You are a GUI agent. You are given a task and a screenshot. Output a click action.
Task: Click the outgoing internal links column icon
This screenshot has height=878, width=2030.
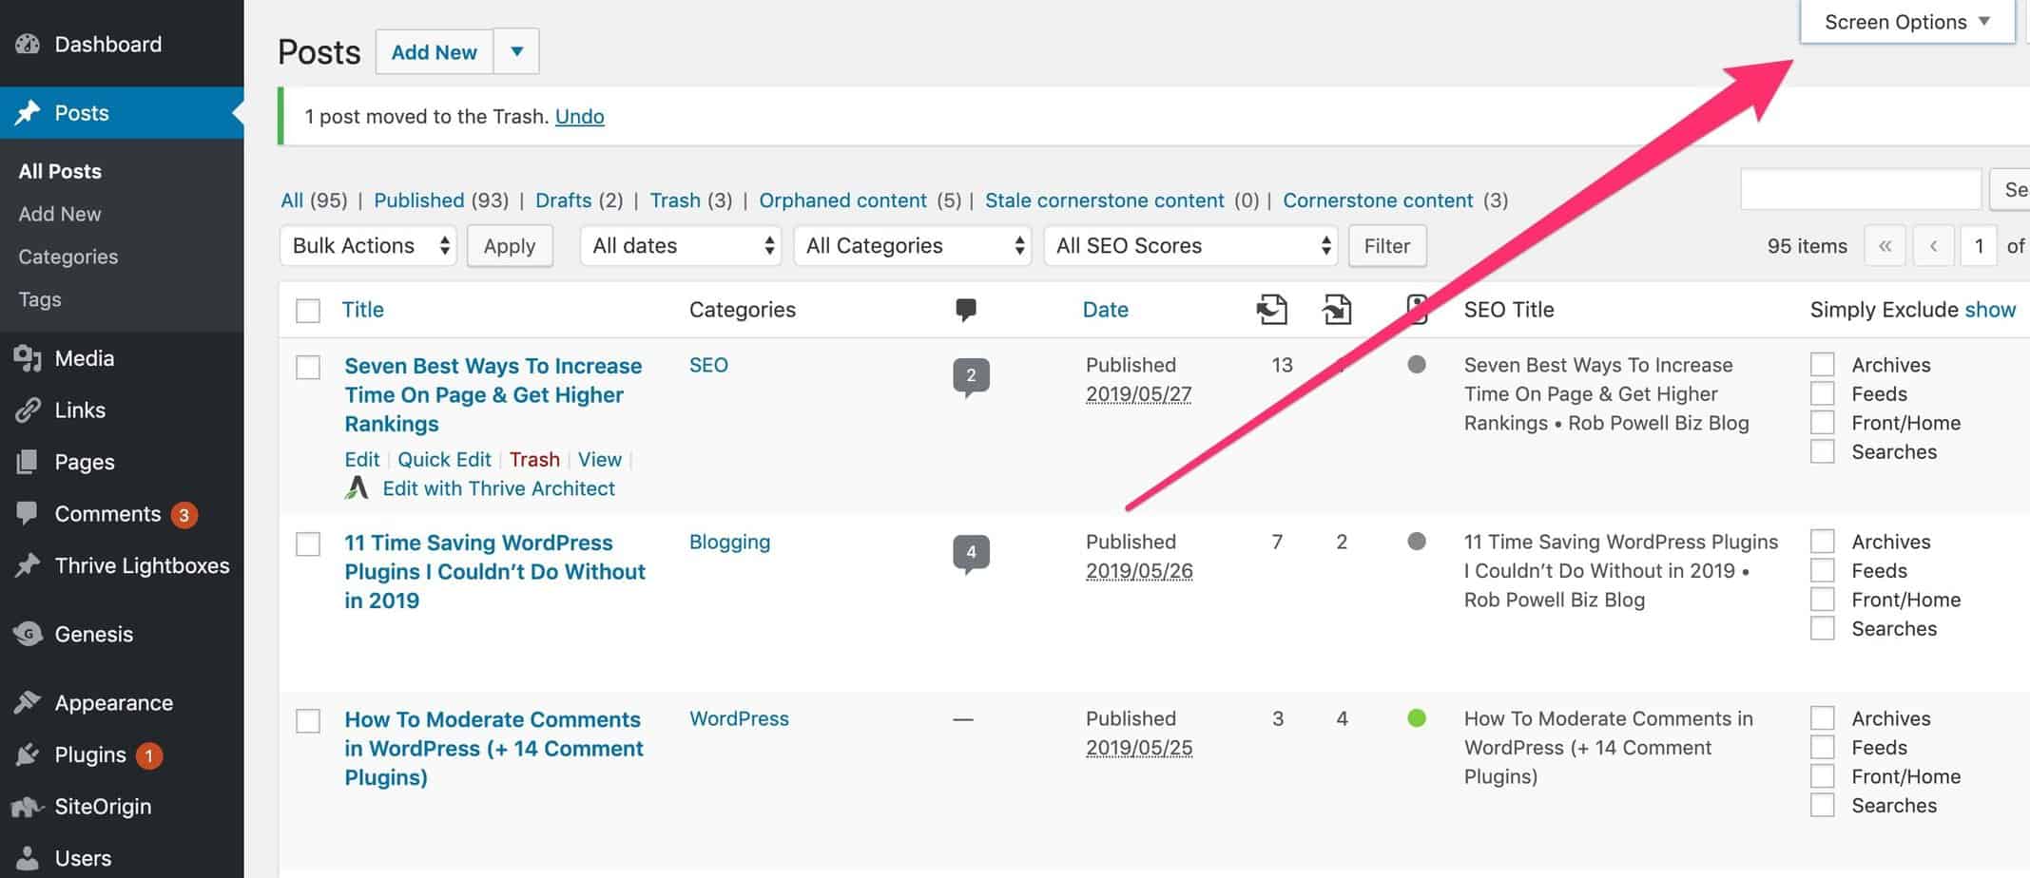pos(1271,310)
